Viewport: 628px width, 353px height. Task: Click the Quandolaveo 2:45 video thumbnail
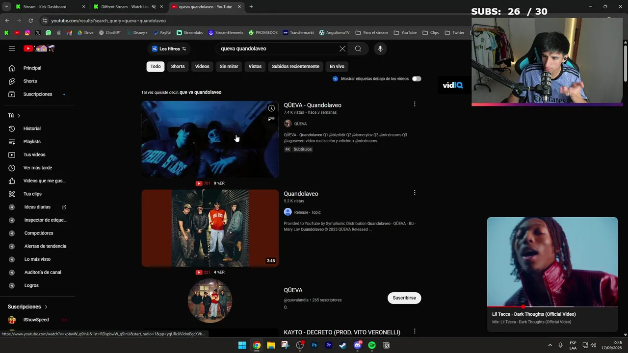210,228
